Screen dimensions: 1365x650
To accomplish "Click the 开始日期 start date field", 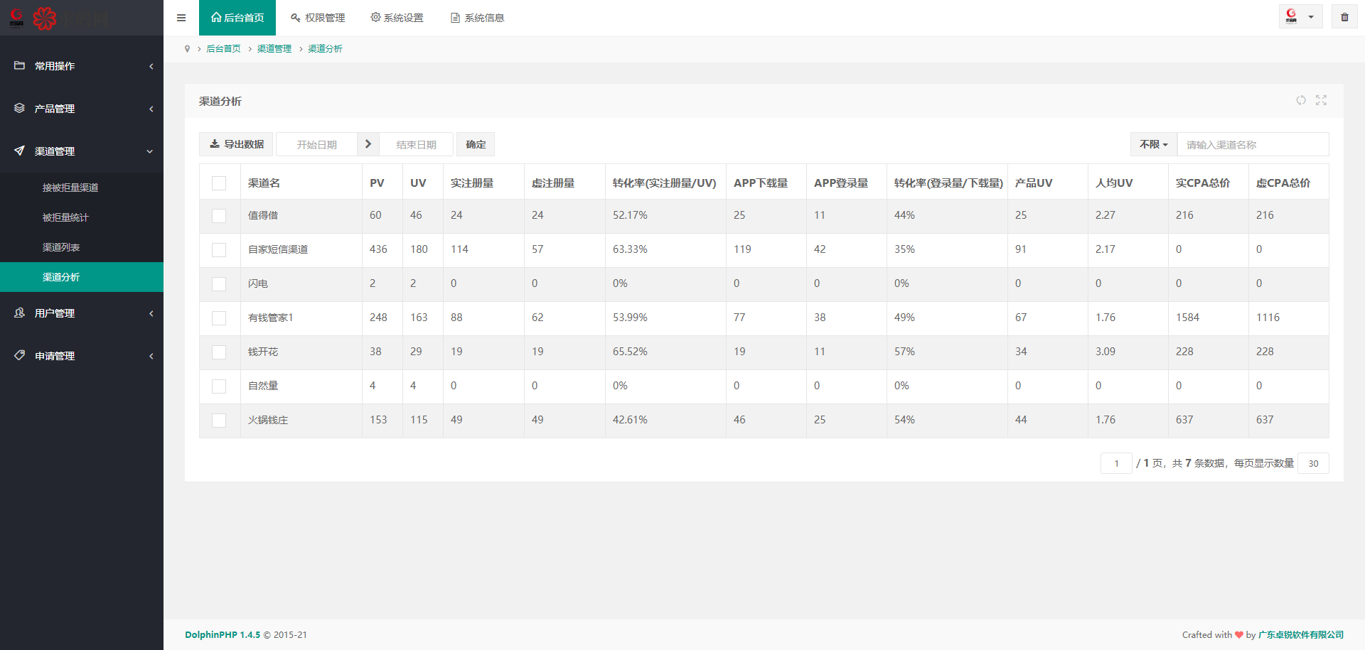I will point(316,144).
